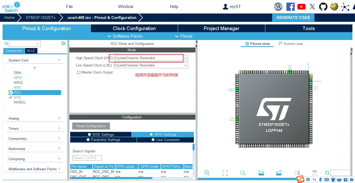355x183 pixels.
Task: Rotate the chip clockwise
Action: [x=261, y=173]
